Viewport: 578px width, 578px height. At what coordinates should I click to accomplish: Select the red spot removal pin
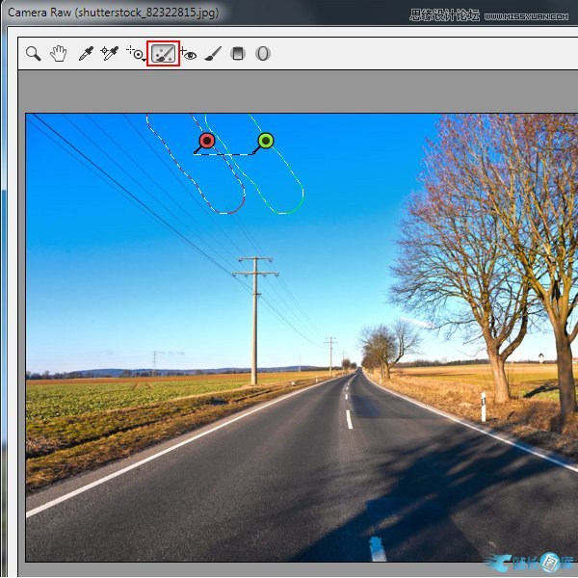pyautogui.click(x=206, y=142)
